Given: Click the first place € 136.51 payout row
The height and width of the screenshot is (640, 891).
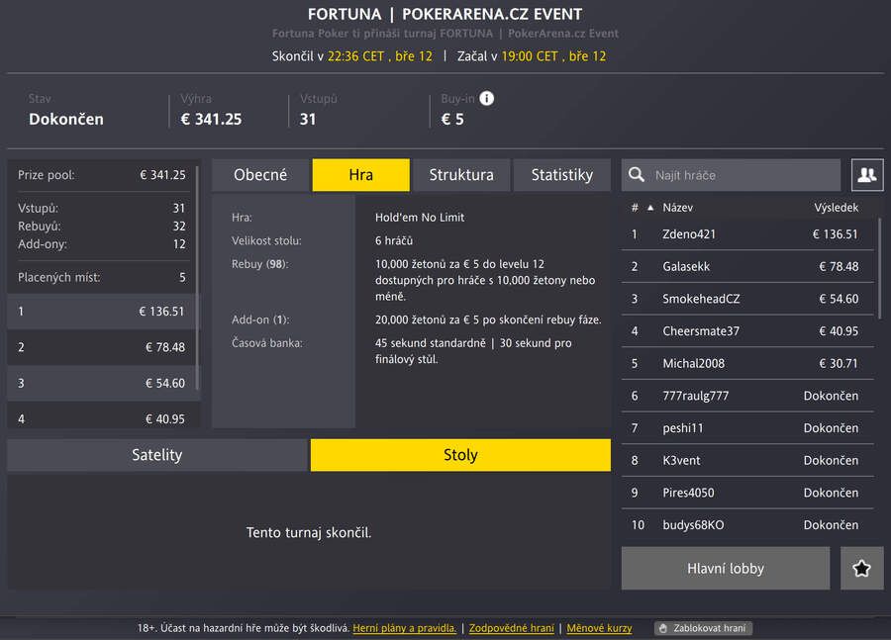Looking at the screenshot, I should (102, 312).
